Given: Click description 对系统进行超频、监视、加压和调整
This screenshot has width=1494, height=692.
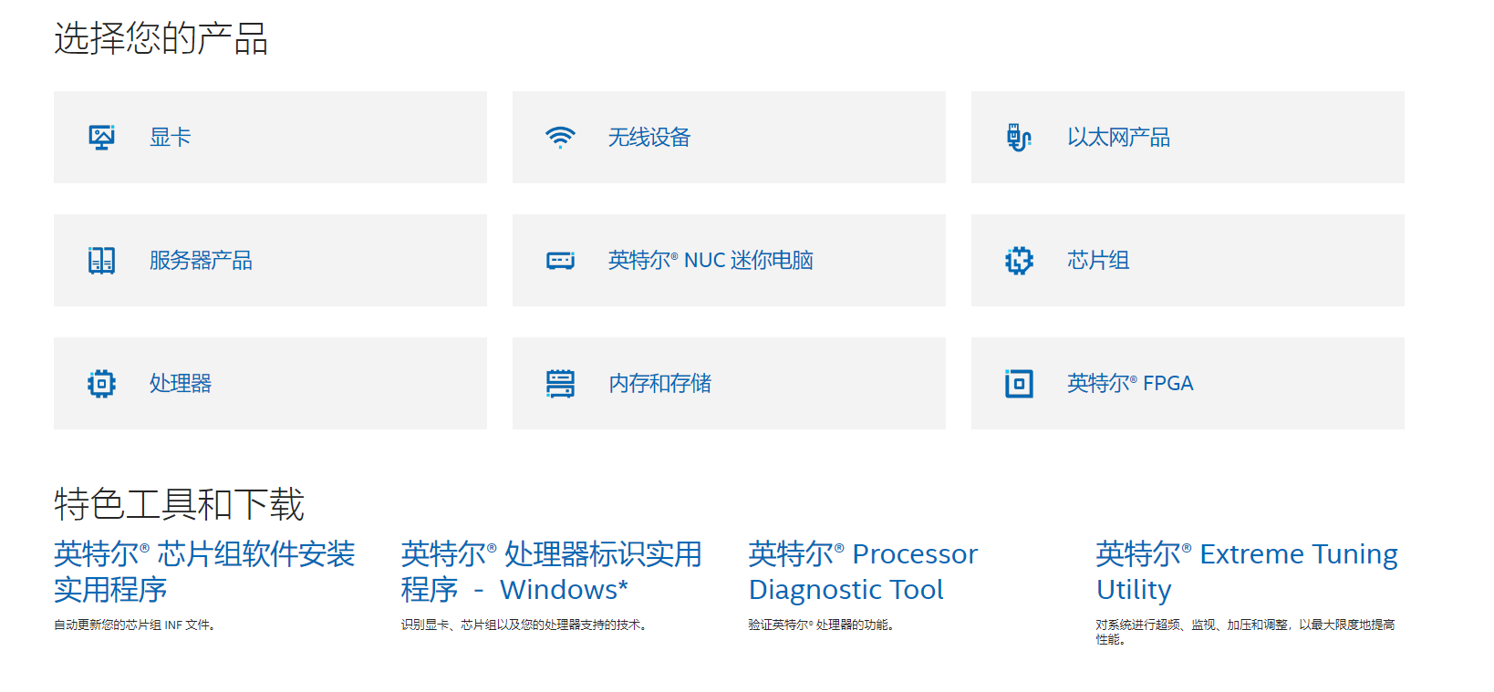Looking at the screenshot, I should 1246,632.
